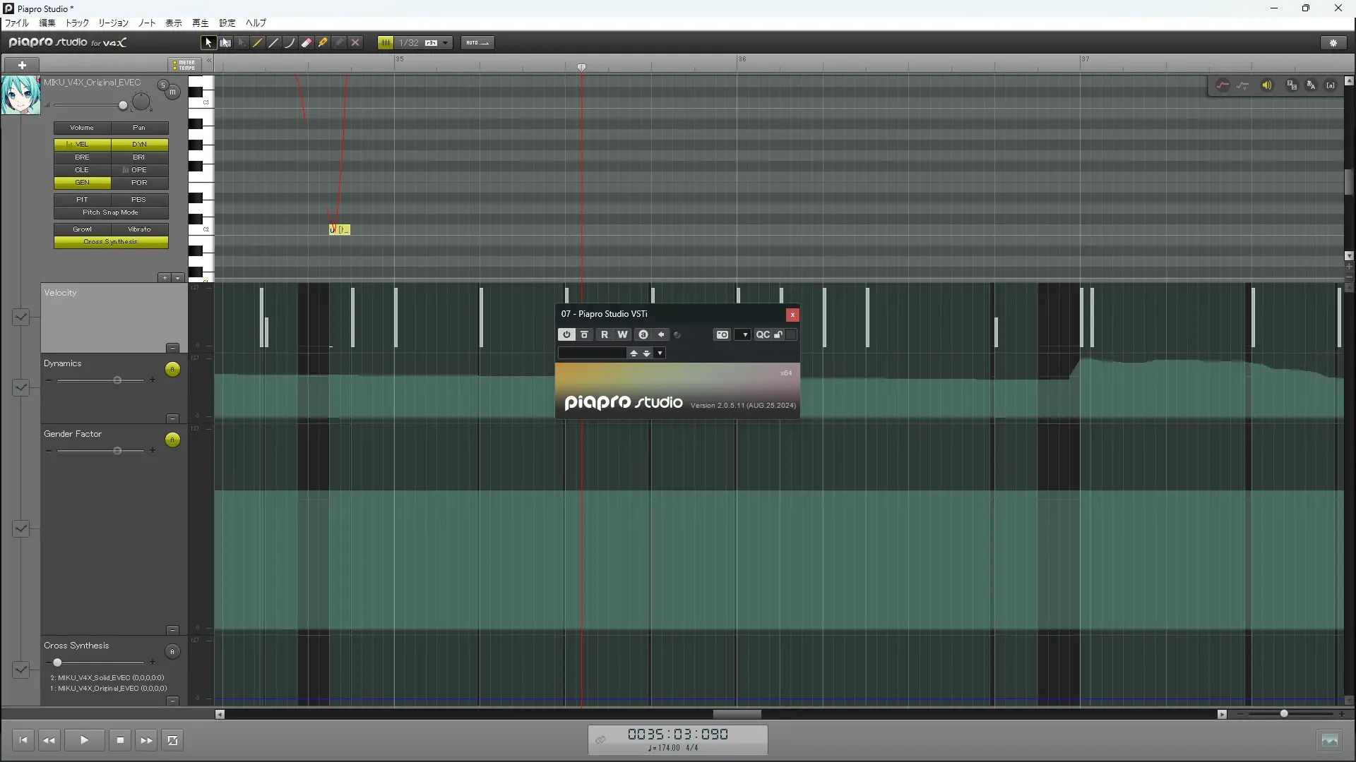Open the ヘルプ menu
The width and height of the screenshot is (1356, 762).
(256, 23)
